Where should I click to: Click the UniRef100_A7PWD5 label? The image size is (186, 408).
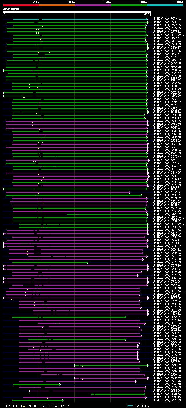click(167, 124)
